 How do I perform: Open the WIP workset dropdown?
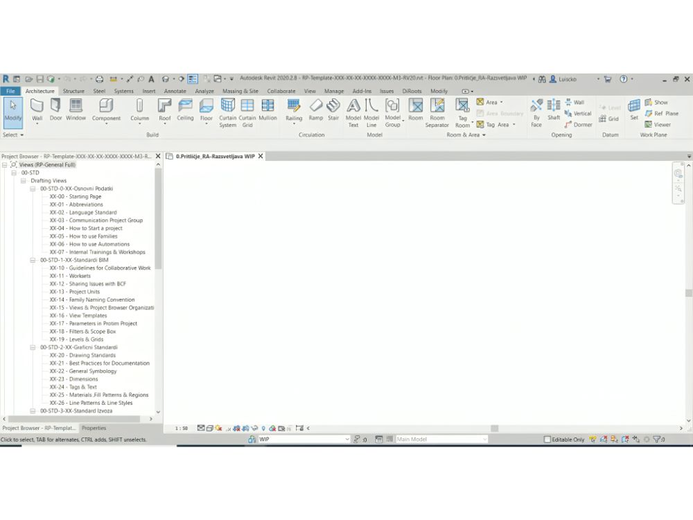[347, 440]
